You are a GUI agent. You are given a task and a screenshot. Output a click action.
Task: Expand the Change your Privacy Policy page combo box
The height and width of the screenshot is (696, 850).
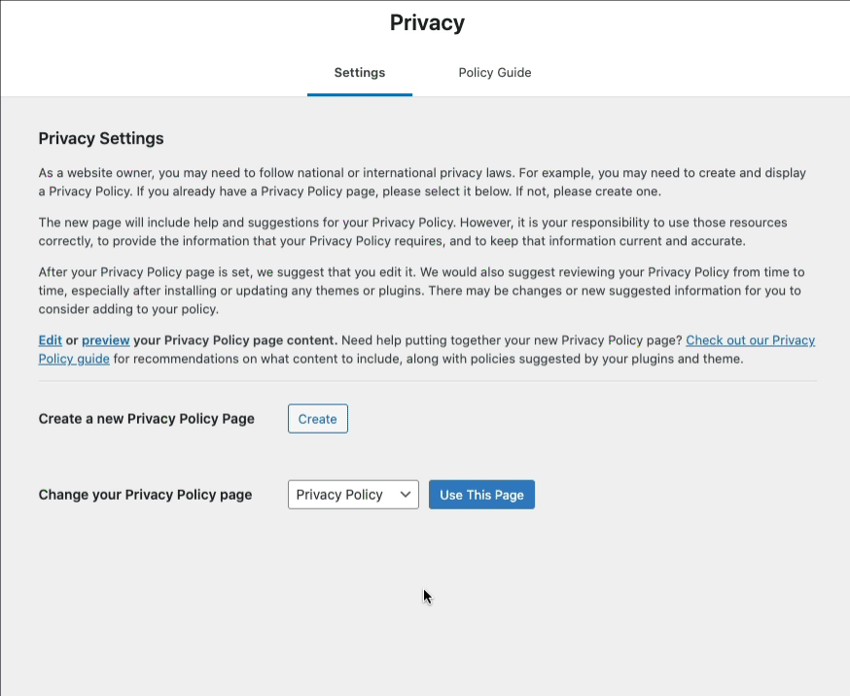point(352,494)
